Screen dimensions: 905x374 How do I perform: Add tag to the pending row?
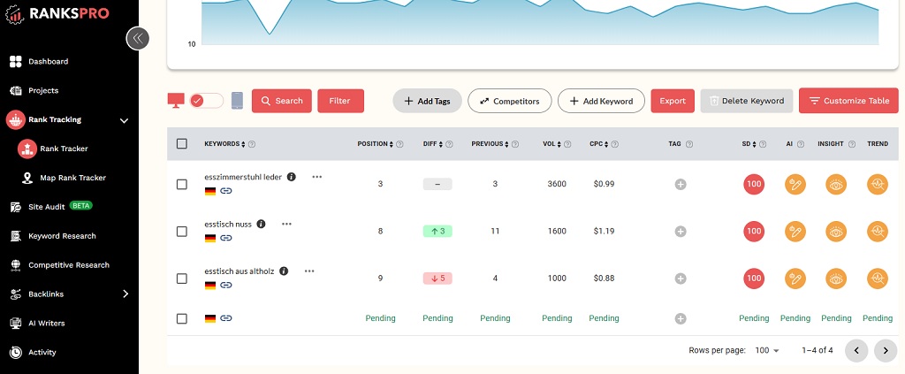681,318
